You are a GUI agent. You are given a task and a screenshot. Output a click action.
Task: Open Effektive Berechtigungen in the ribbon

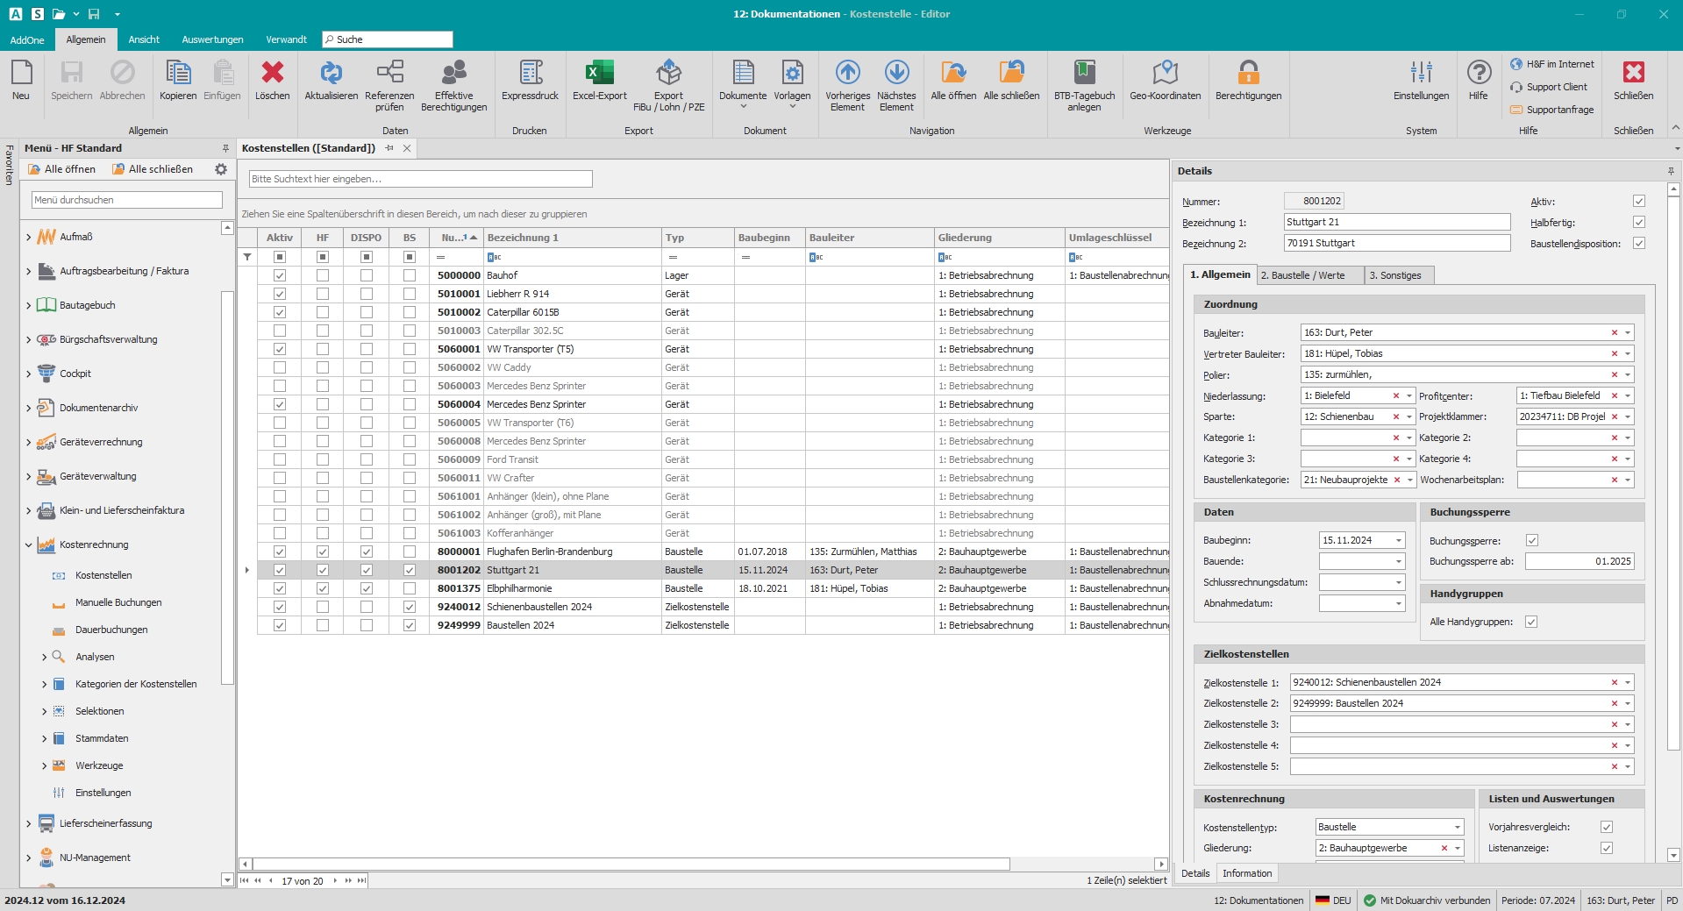pyautogui.click(x=453, y=74)
